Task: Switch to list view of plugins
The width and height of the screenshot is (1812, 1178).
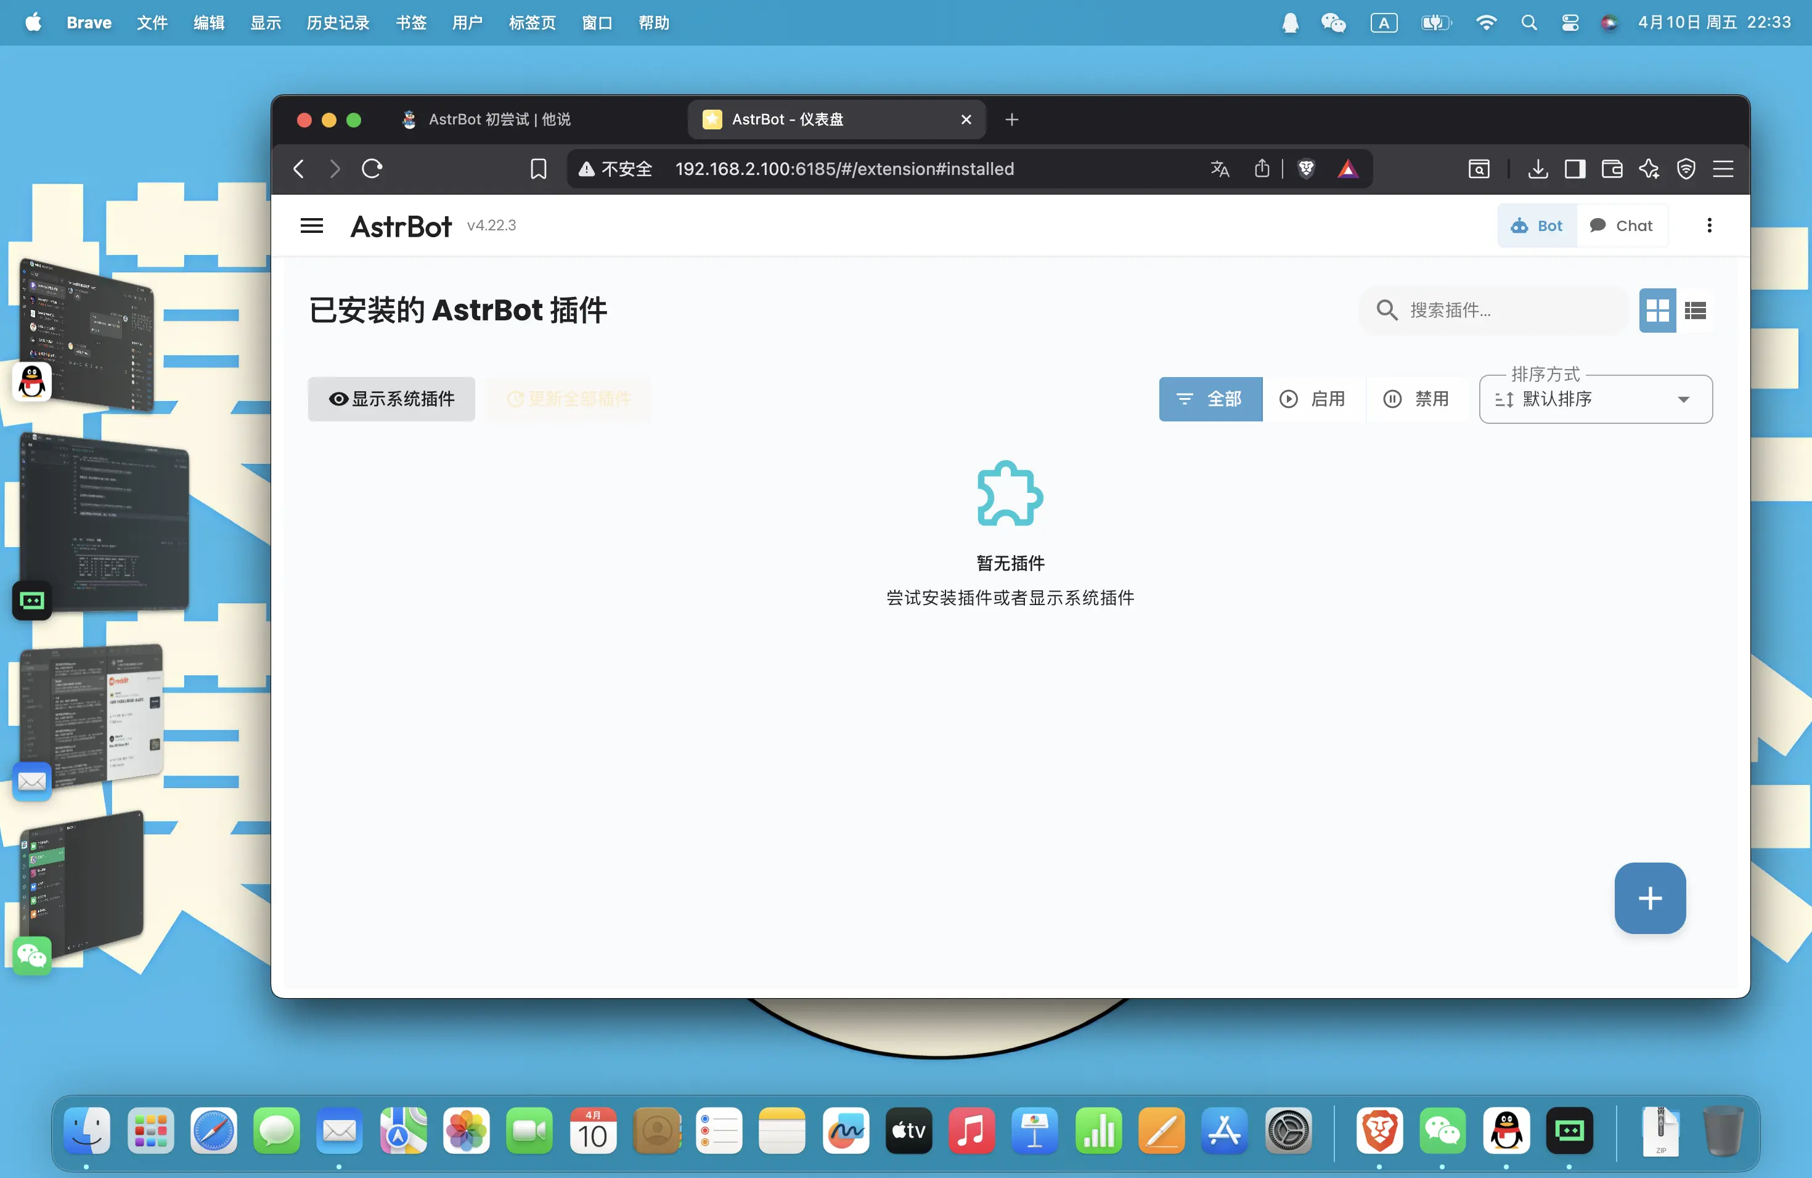Action: click(1695, 311)
